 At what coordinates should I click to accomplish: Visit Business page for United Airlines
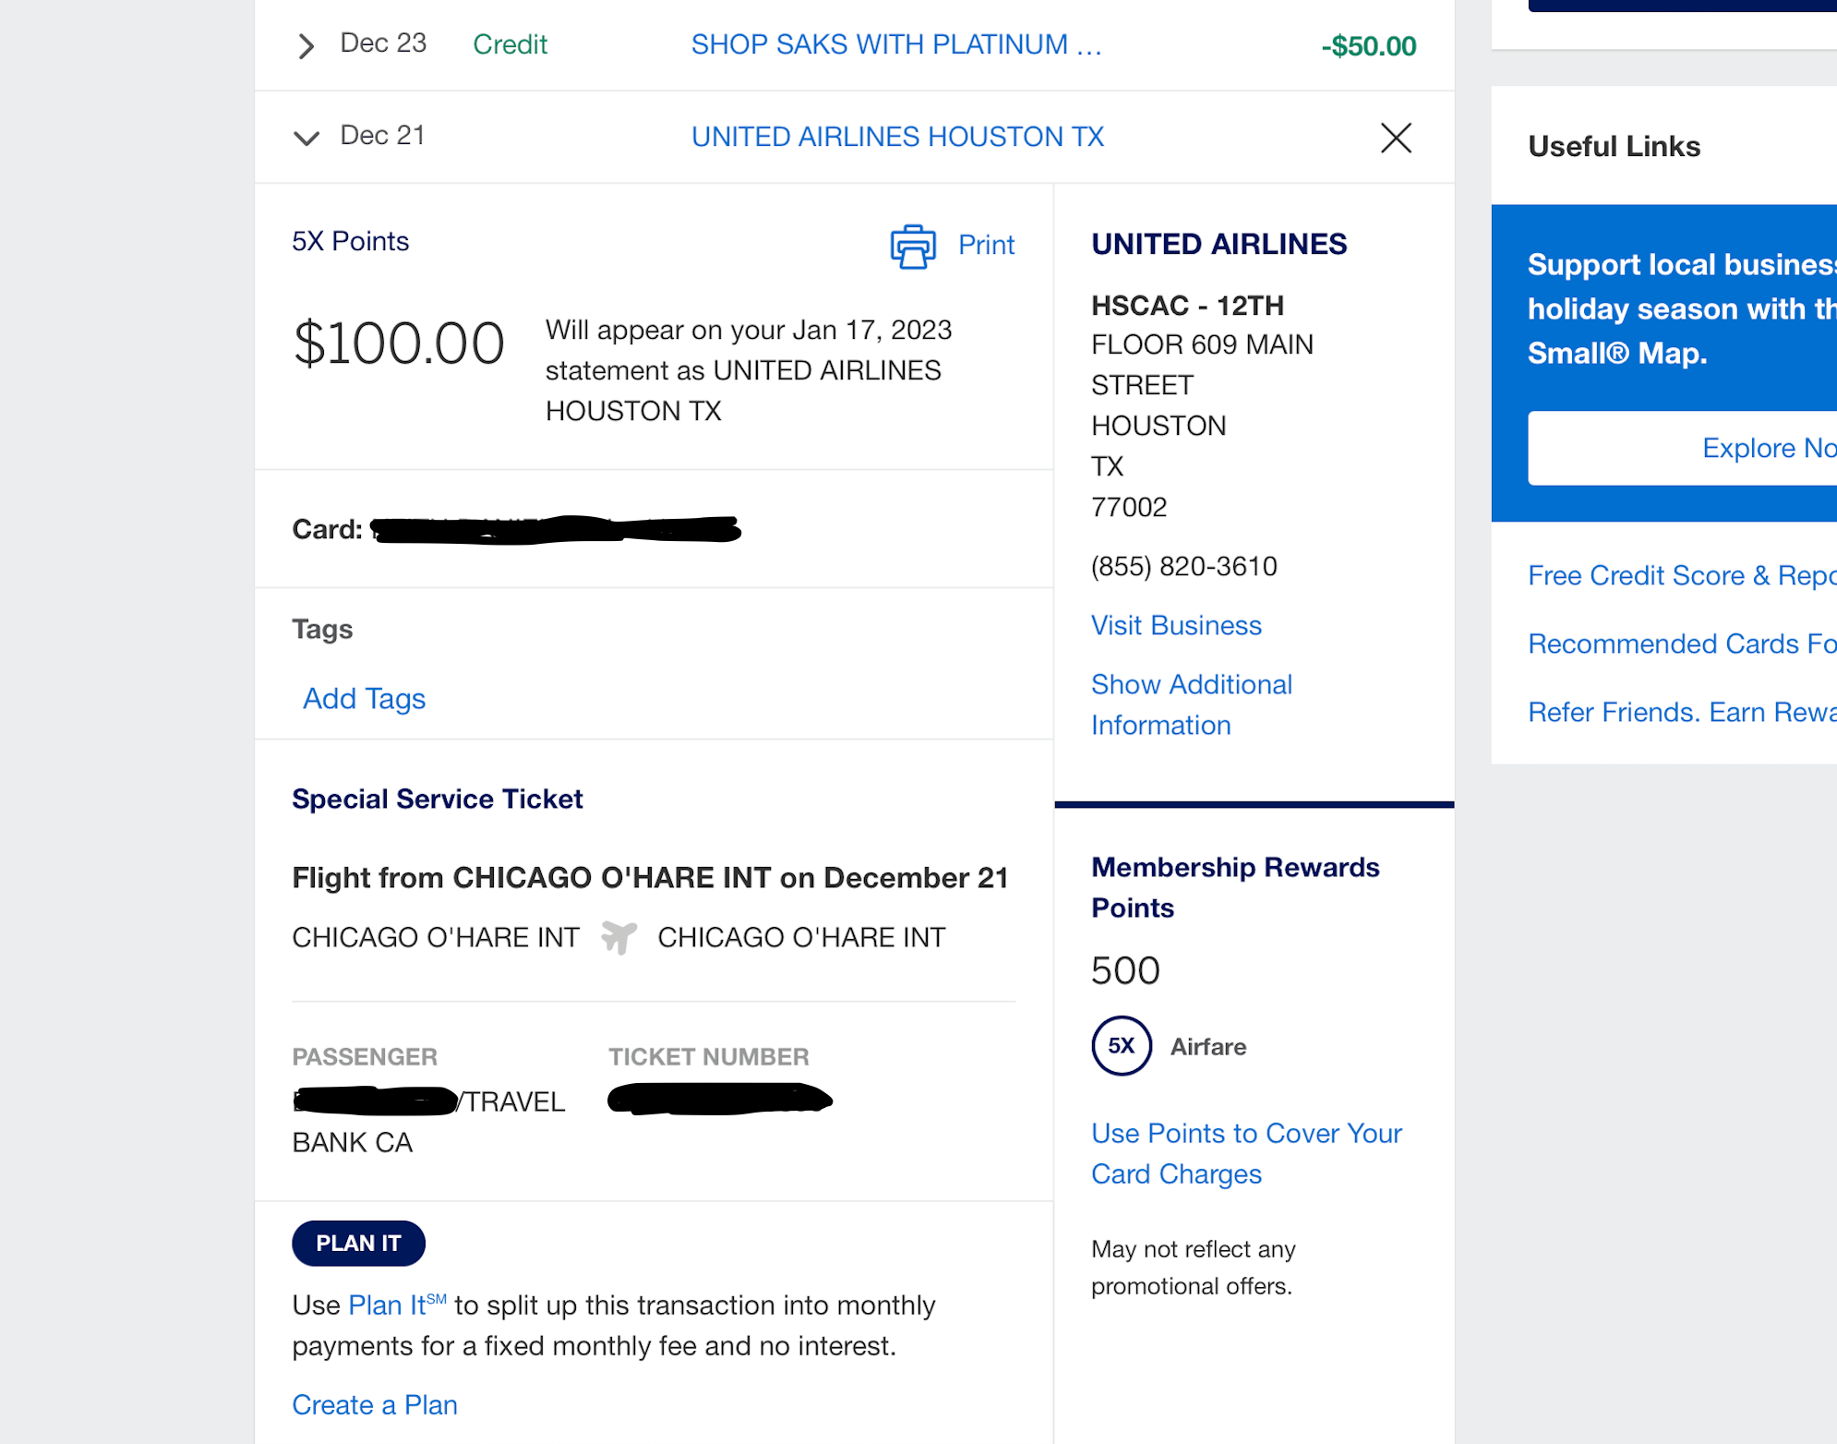click(x=1176, y=625)
